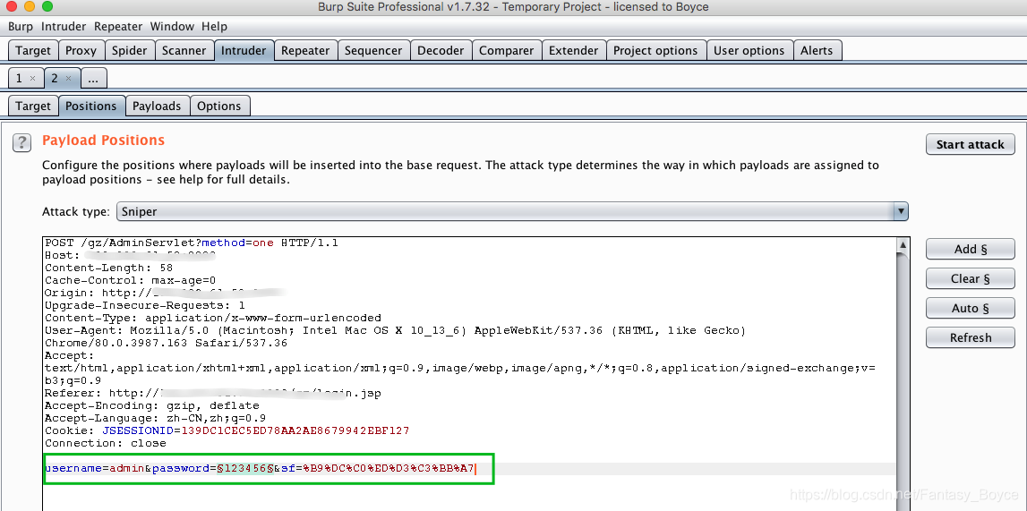
Task: Switch to the Decoder tab
Action: (x=441, y=50)
